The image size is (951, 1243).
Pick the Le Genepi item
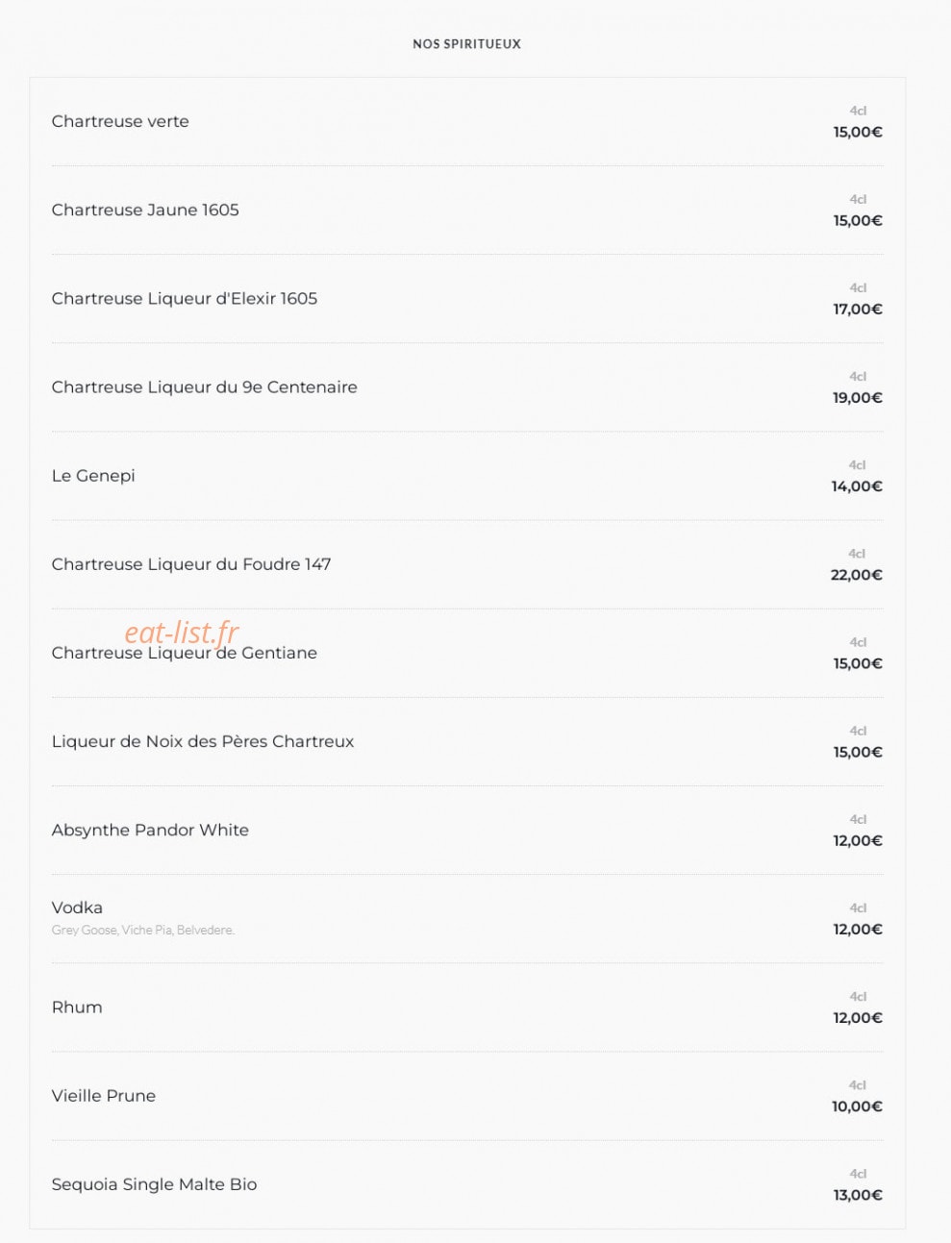(x=93, y=476)
